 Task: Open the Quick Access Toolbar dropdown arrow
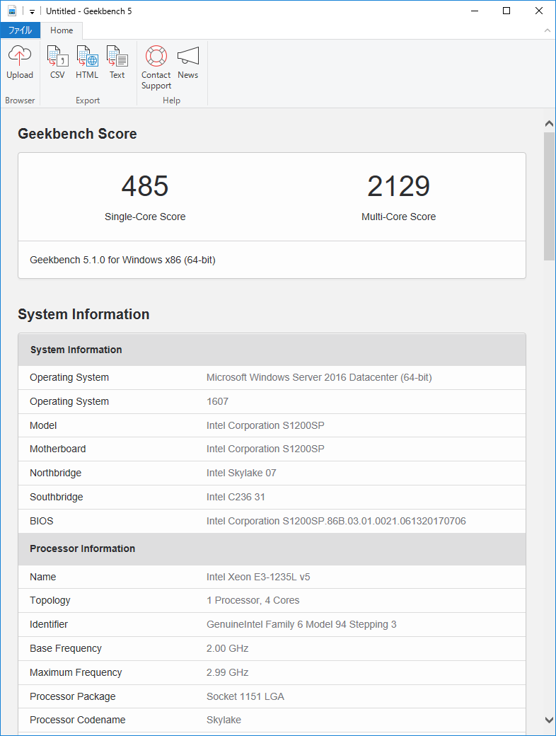[x=32, y=12]
